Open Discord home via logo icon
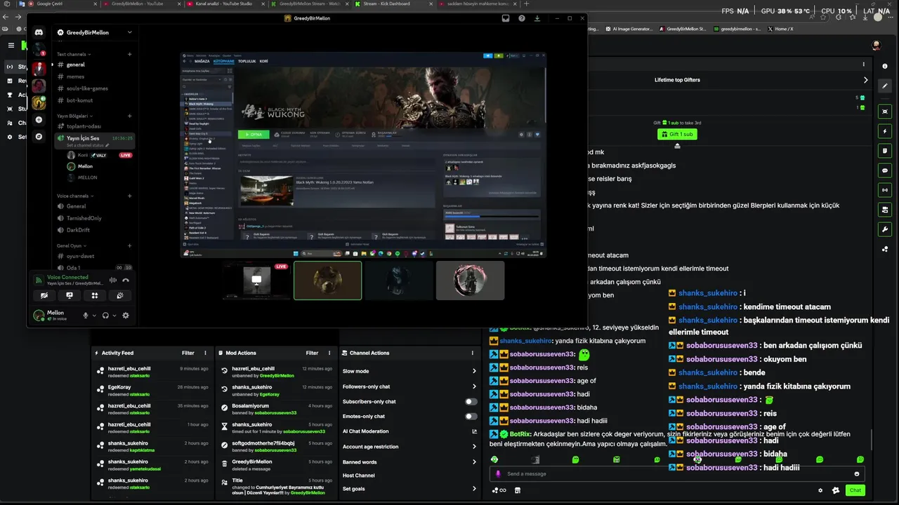Screen dimensions: 899x505 click(x=39, y=32)
